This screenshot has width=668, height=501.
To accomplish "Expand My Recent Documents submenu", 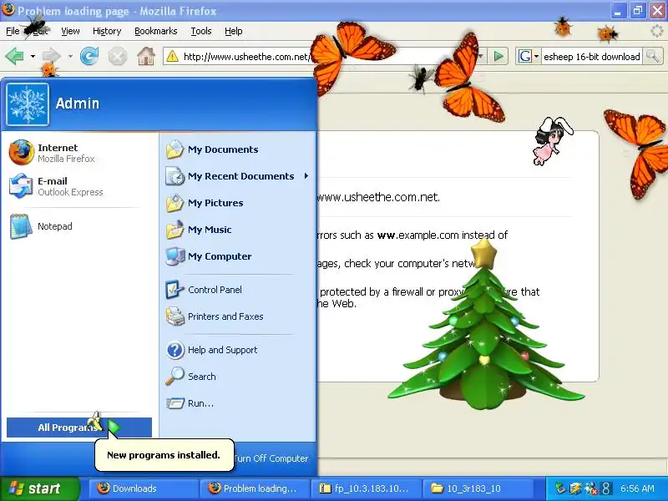I will click(x=238, y=176).
